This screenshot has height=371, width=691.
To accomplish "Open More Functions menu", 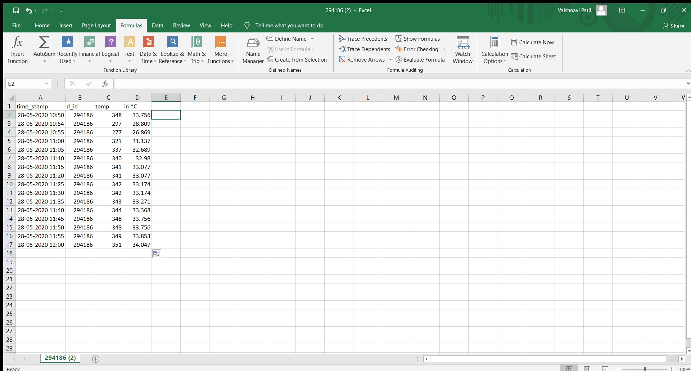I will click(x=221, y=50).
